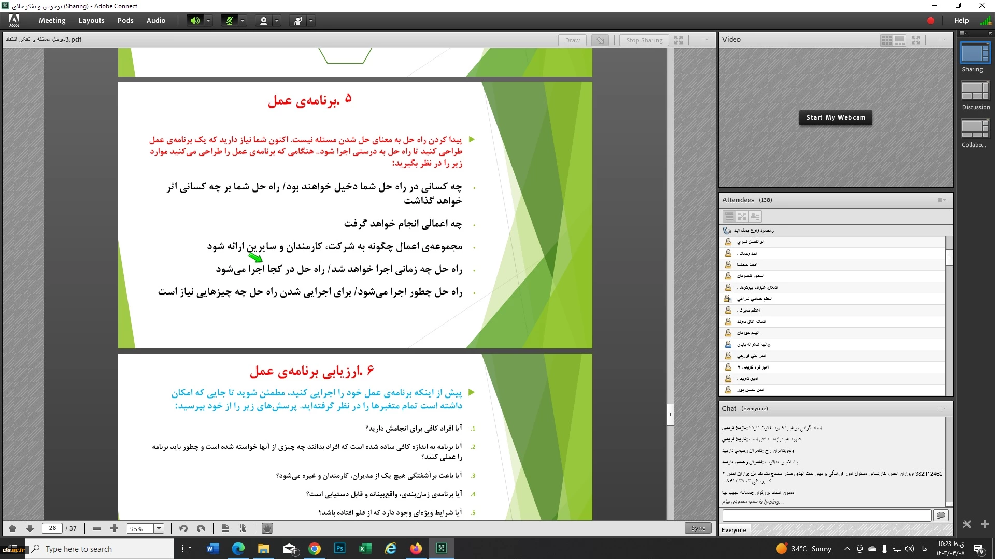995x559 pixels.
Task: Rotate the document clockwise
Action: 201,528
